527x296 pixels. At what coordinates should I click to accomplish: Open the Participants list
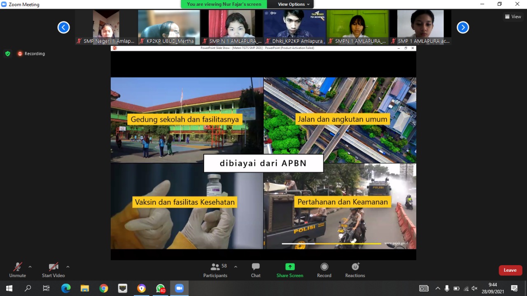click(215, 270)
